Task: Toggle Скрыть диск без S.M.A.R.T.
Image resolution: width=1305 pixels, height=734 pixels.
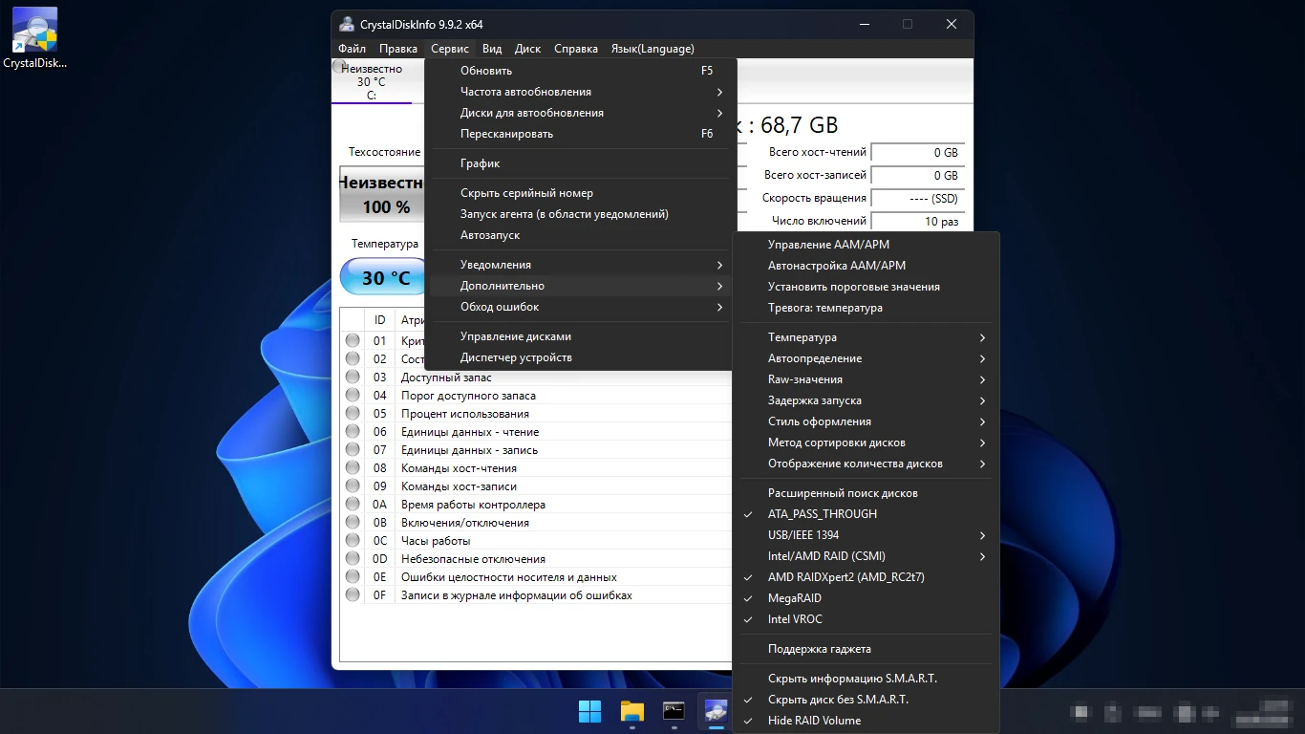Action: click(866, 700)
